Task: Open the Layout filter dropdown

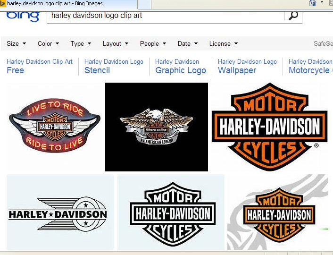Action: 116,43
